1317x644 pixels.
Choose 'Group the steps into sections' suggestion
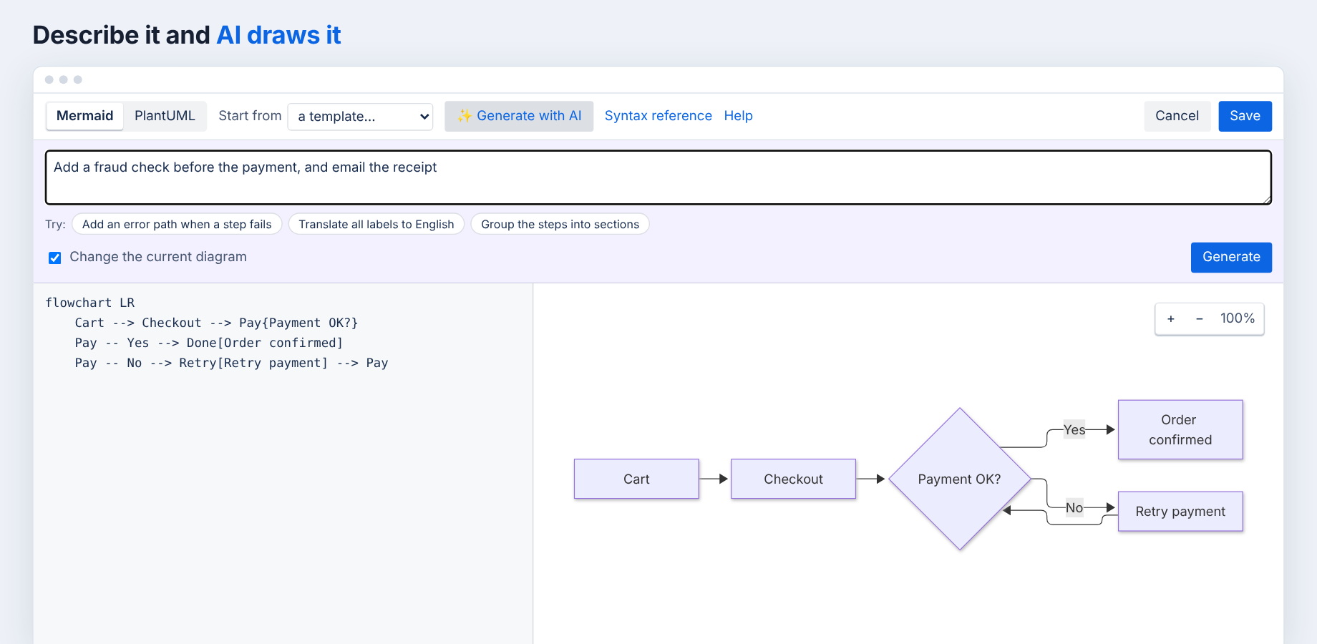coord(560,224)
